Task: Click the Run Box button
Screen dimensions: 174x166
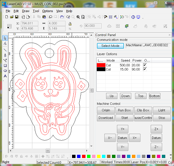Action: point(125,110)
